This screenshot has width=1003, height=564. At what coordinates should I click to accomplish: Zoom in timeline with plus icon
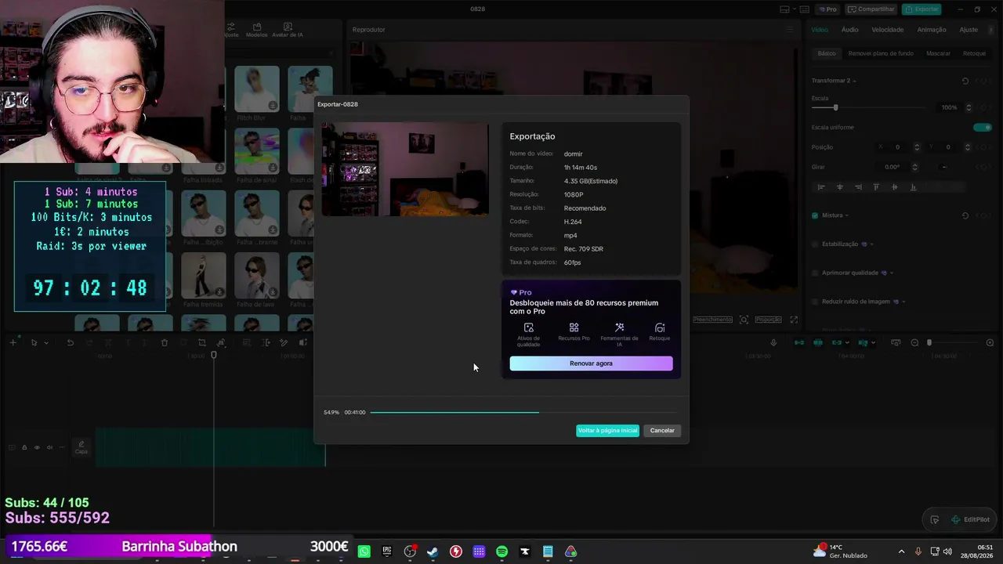(990, 342)
